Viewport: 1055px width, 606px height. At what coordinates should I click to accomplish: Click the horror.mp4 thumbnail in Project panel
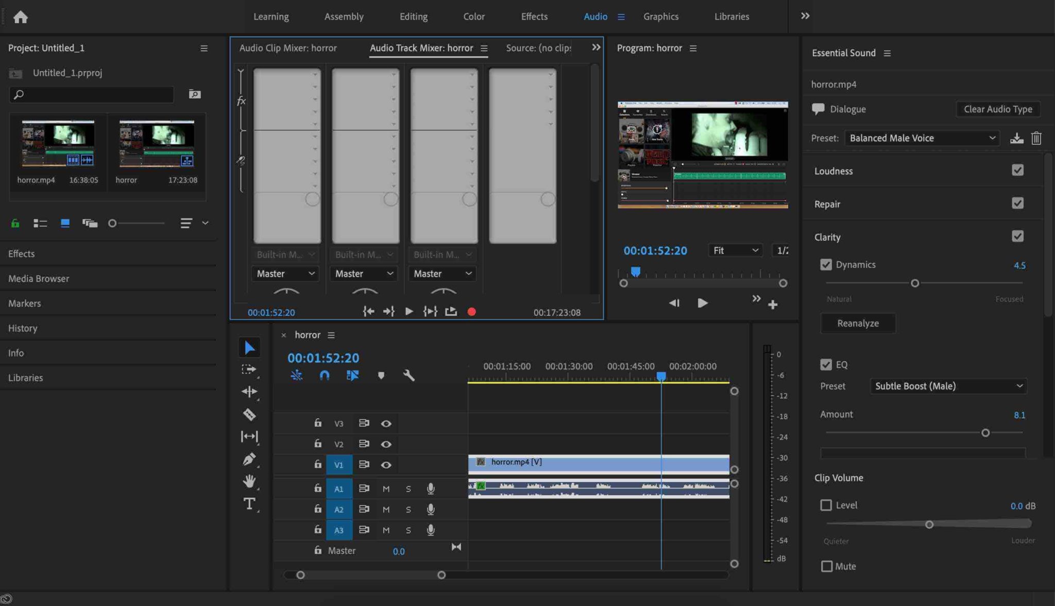[x=57, y=143]
